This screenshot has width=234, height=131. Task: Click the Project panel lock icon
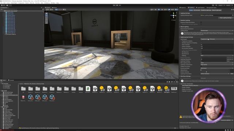(176, 80)
